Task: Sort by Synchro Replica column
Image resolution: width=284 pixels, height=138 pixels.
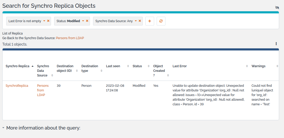Action: point(18,66)
